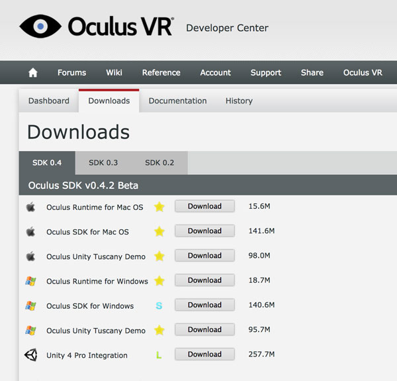Screen dimensions: 397x381
Task: Click star next to Windows Tuscany Demo 95.7M
Action: (159, 330)
